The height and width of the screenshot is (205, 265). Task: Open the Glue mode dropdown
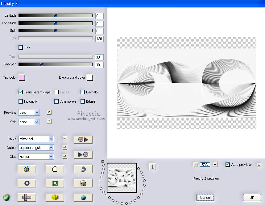(36, 157)
